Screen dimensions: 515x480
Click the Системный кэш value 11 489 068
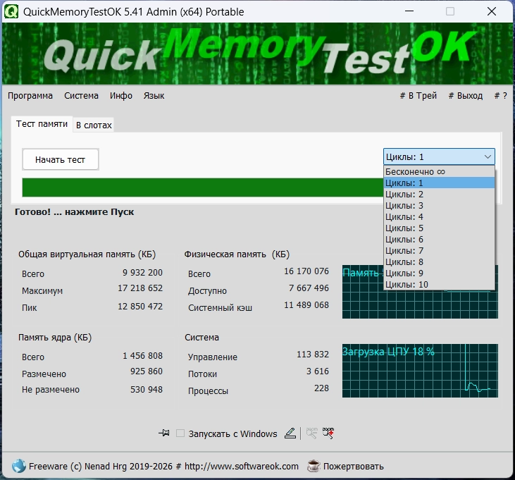306,305
